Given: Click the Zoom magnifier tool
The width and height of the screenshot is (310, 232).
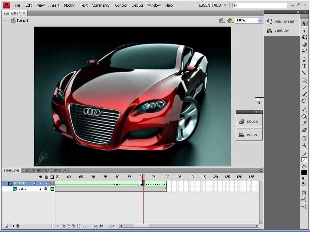Looking at the screenshot, I should click(x=304, y=145).
